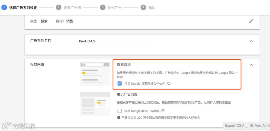Screen dimensions: 270x131
Task: Go to 设置广告组 step
Action: pyautogui.click(x=72, y=8)
